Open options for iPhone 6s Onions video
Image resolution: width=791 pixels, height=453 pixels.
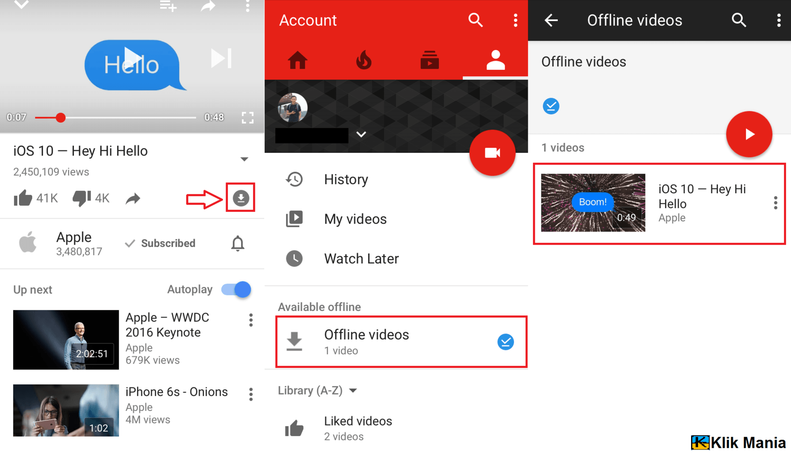[x=251, y=394]
